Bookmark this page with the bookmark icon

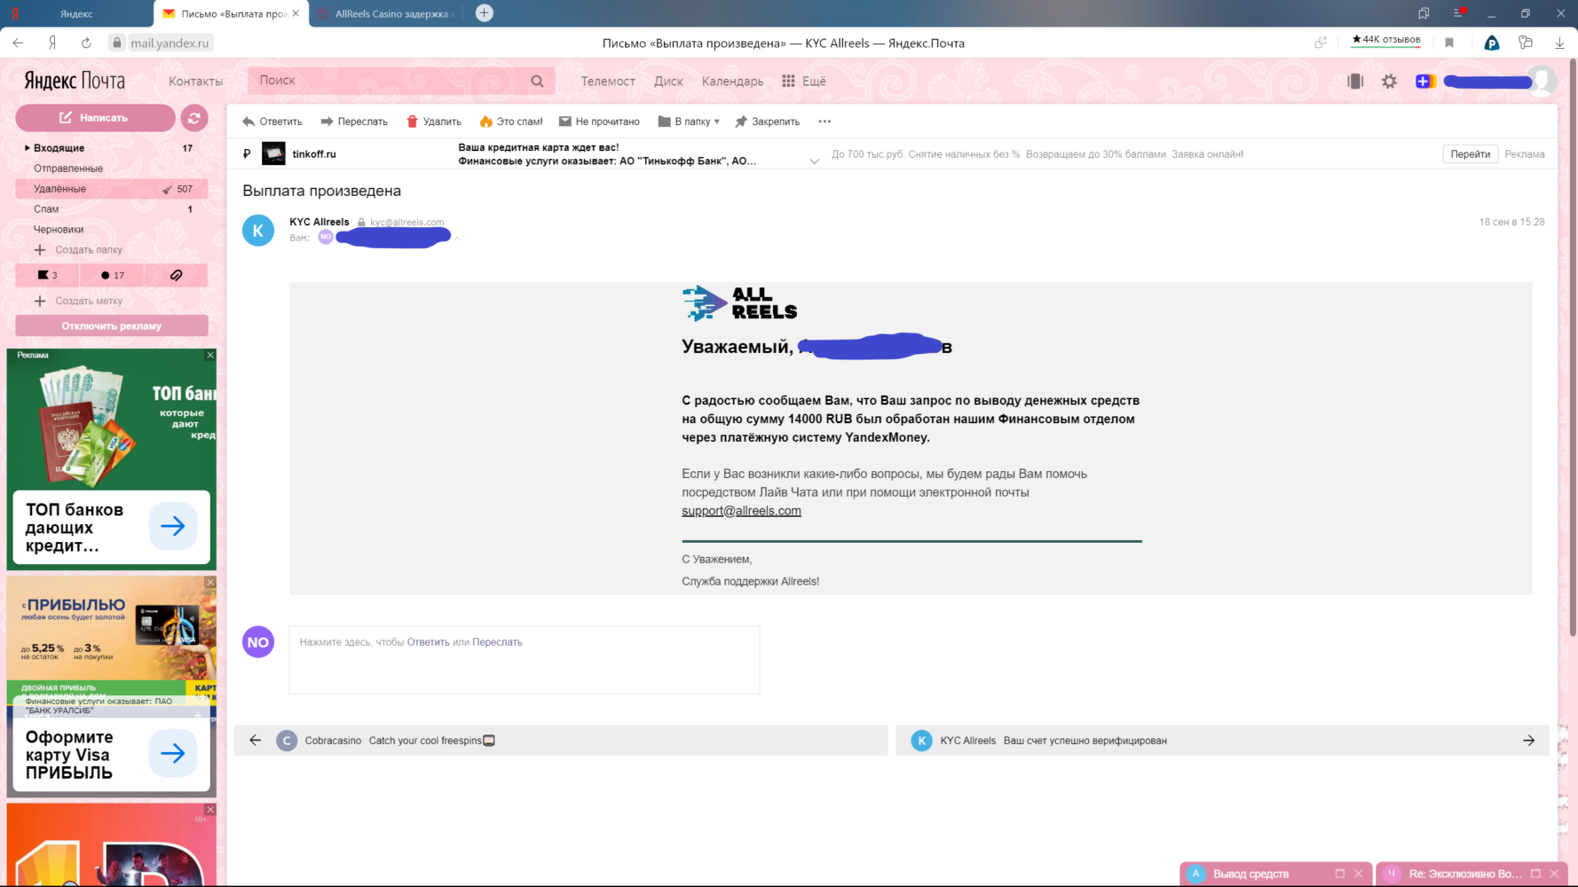coord(1449,43)
